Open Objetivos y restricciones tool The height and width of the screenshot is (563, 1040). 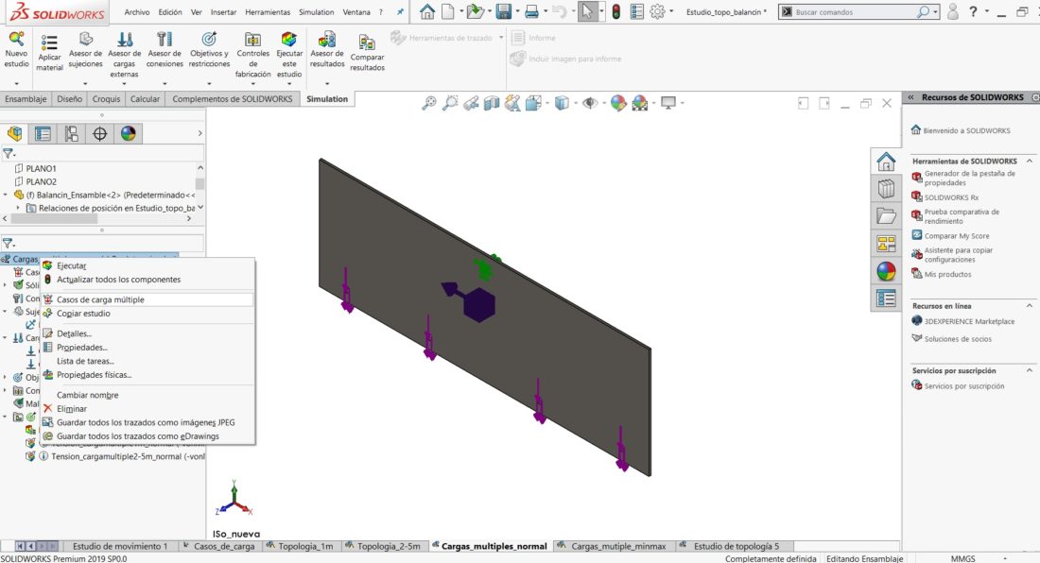click(209, 39)
